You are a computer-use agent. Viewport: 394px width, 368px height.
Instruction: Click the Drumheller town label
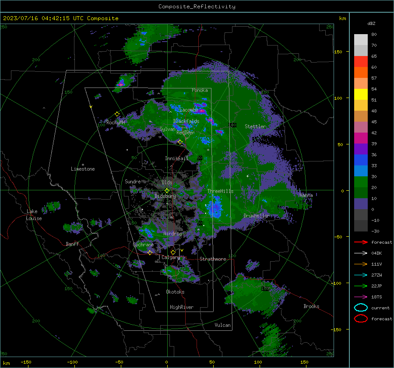point(257,216)
